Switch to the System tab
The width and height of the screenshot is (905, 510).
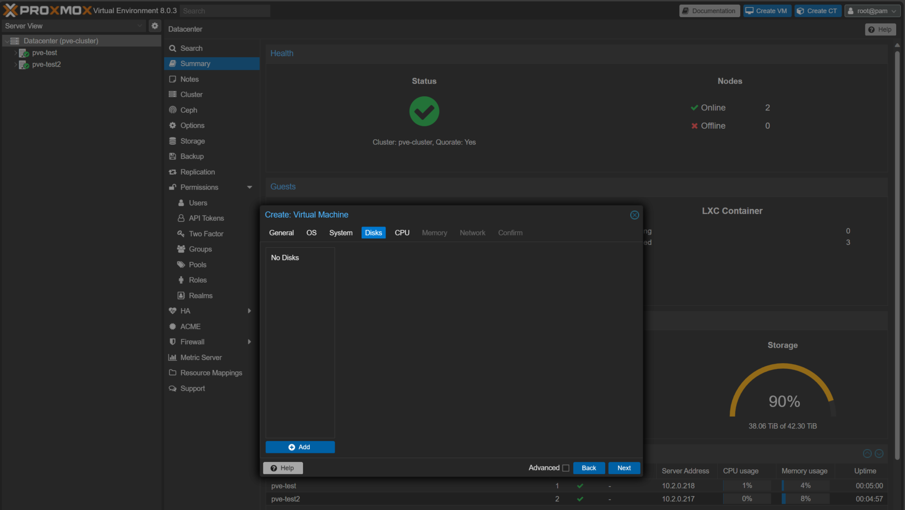[341, 233]
